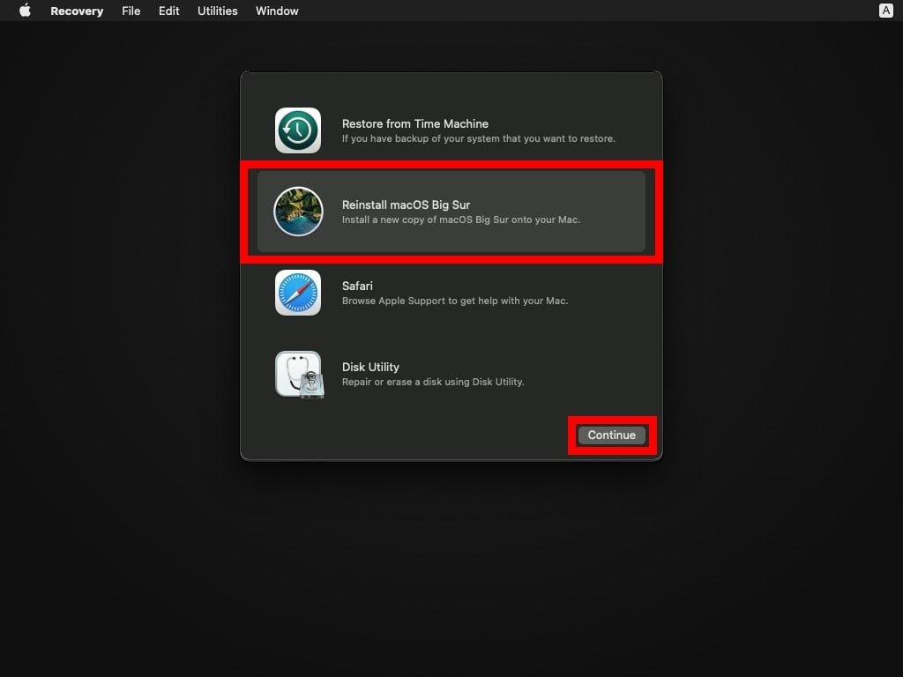903x677 pixels.
Task: Click 'Repair or erase a disk' description
Action: point(433,383)
